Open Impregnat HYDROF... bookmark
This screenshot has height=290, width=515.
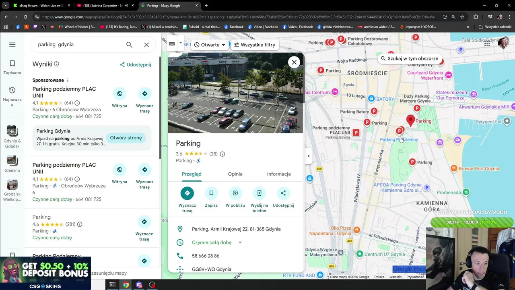[x=418, y=27]
